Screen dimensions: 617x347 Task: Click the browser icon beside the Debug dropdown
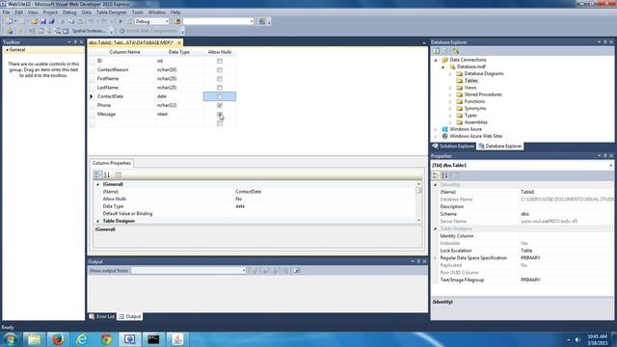(177, 21)
